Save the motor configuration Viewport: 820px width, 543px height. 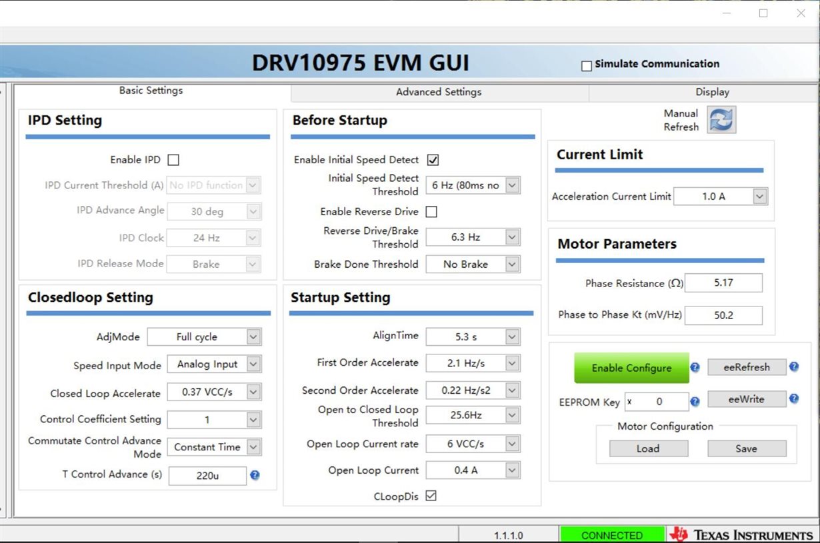[x=747, y=448]
